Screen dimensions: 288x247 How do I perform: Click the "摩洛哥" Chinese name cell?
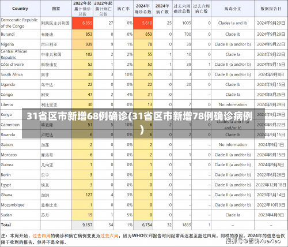point(56,155)
